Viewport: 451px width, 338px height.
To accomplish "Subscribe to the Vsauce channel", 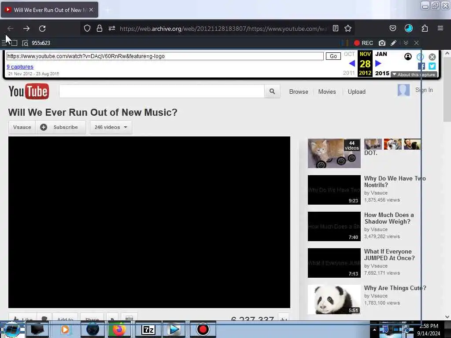I will (61, 127).
